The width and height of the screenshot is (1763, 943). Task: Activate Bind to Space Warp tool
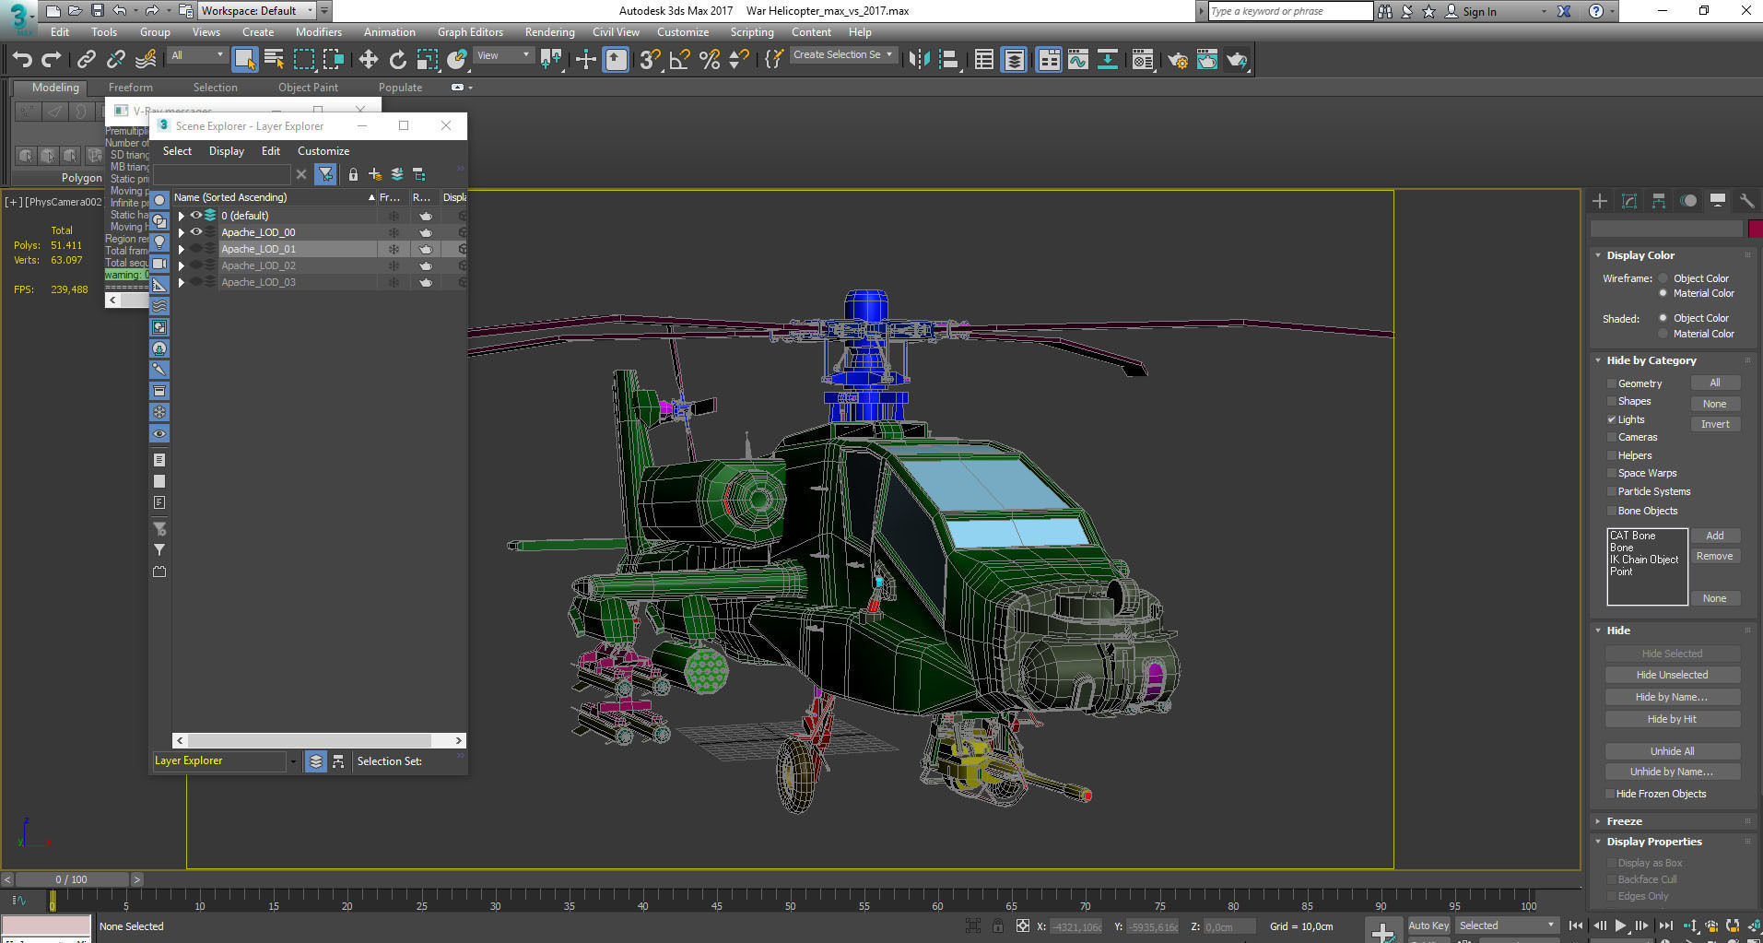[x=146, y=60]
